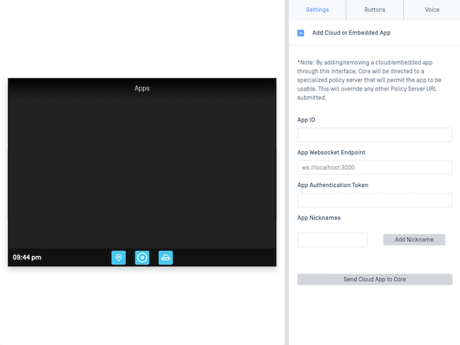The height and width of the screenshot is (345, 460).
Task: Click the Apps title on the HMI screen
Action: click(x=142, y=88)
